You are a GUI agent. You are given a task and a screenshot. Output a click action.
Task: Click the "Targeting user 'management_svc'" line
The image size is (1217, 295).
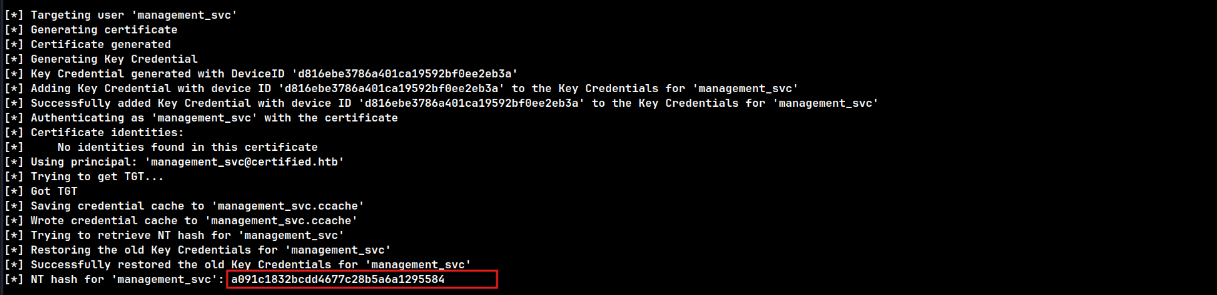[134, 15]
